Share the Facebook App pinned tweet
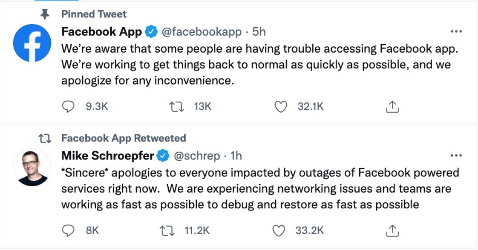This screenshot has height=250, width=478. point(392,107)
